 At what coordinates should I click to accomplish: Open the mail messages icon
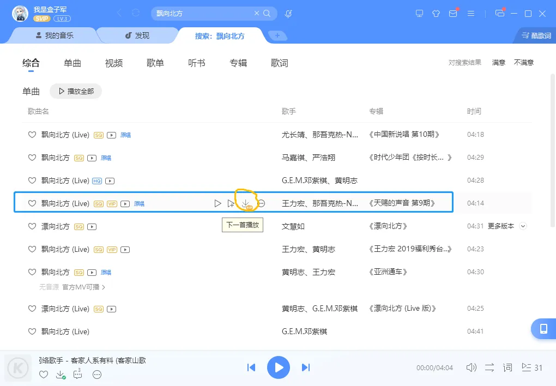453,14
